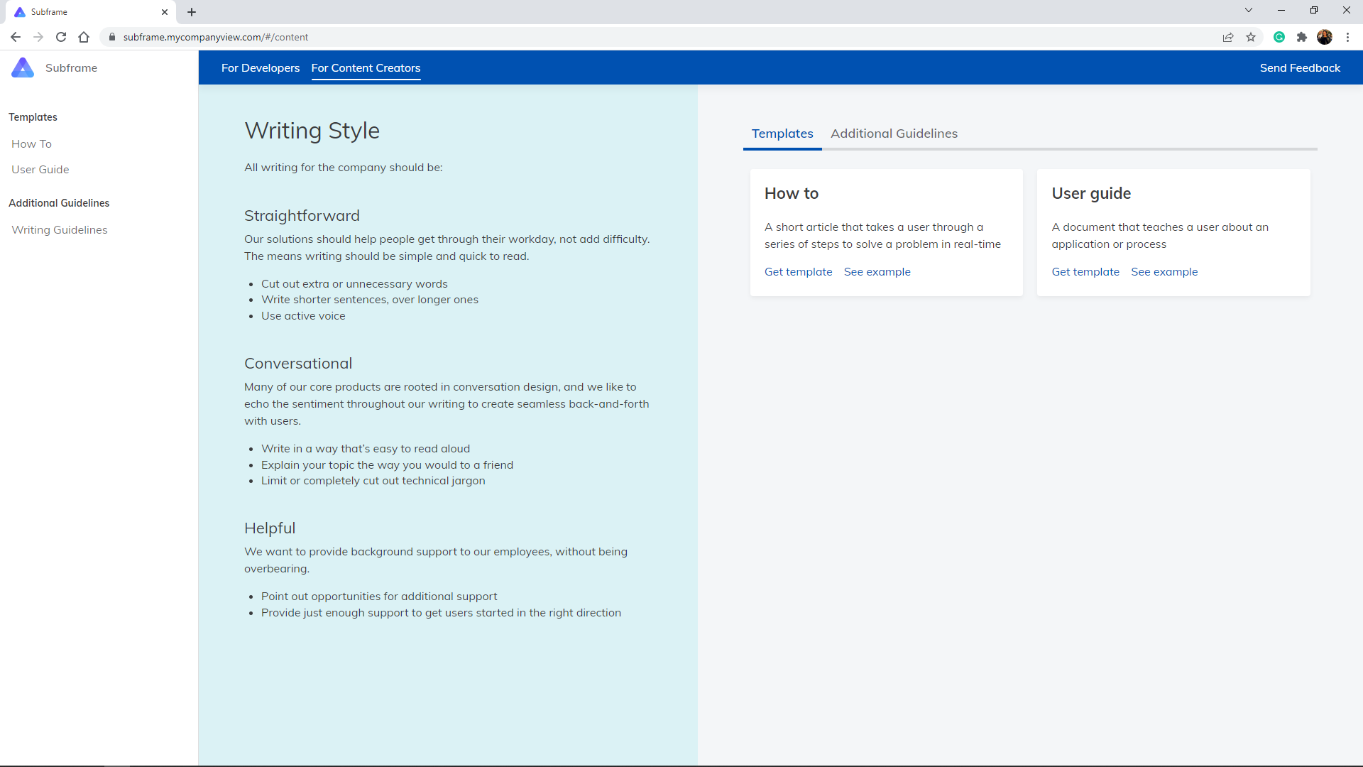Select User Guide in sidebar
Viewport: 1363px width, 767px height.
[40, 170]
